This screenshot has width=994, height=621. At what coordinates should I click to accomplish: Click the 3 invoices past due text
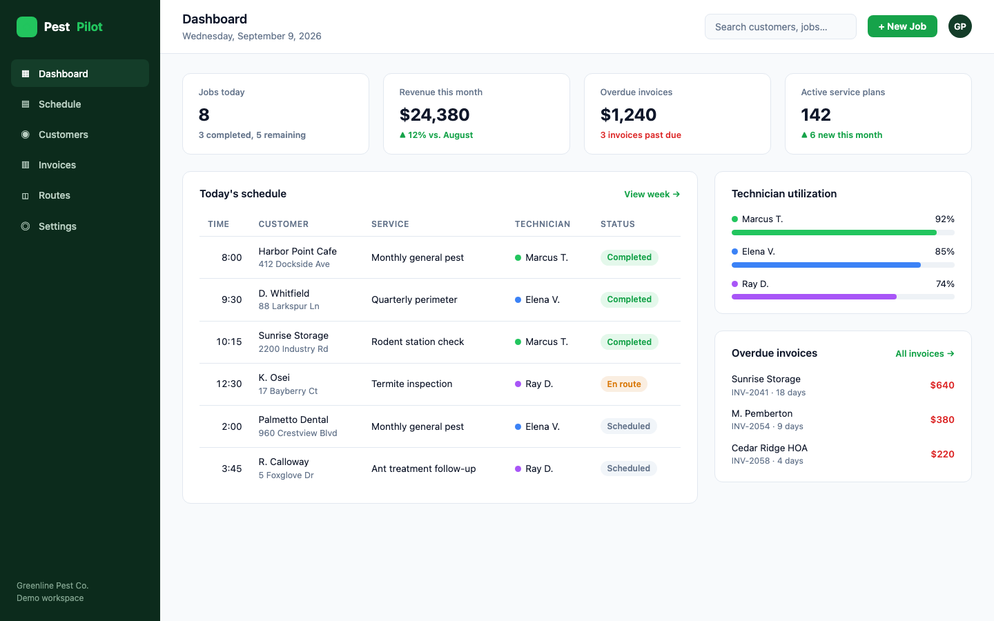point(641,135)
